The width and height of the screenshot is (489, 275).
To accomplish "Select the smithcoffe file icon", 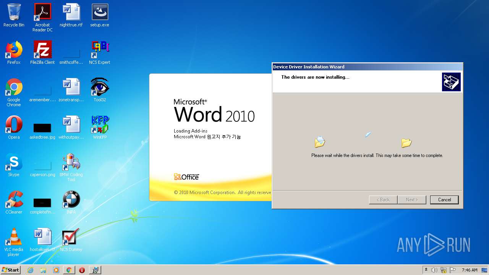I will click(x=71, y=56).
